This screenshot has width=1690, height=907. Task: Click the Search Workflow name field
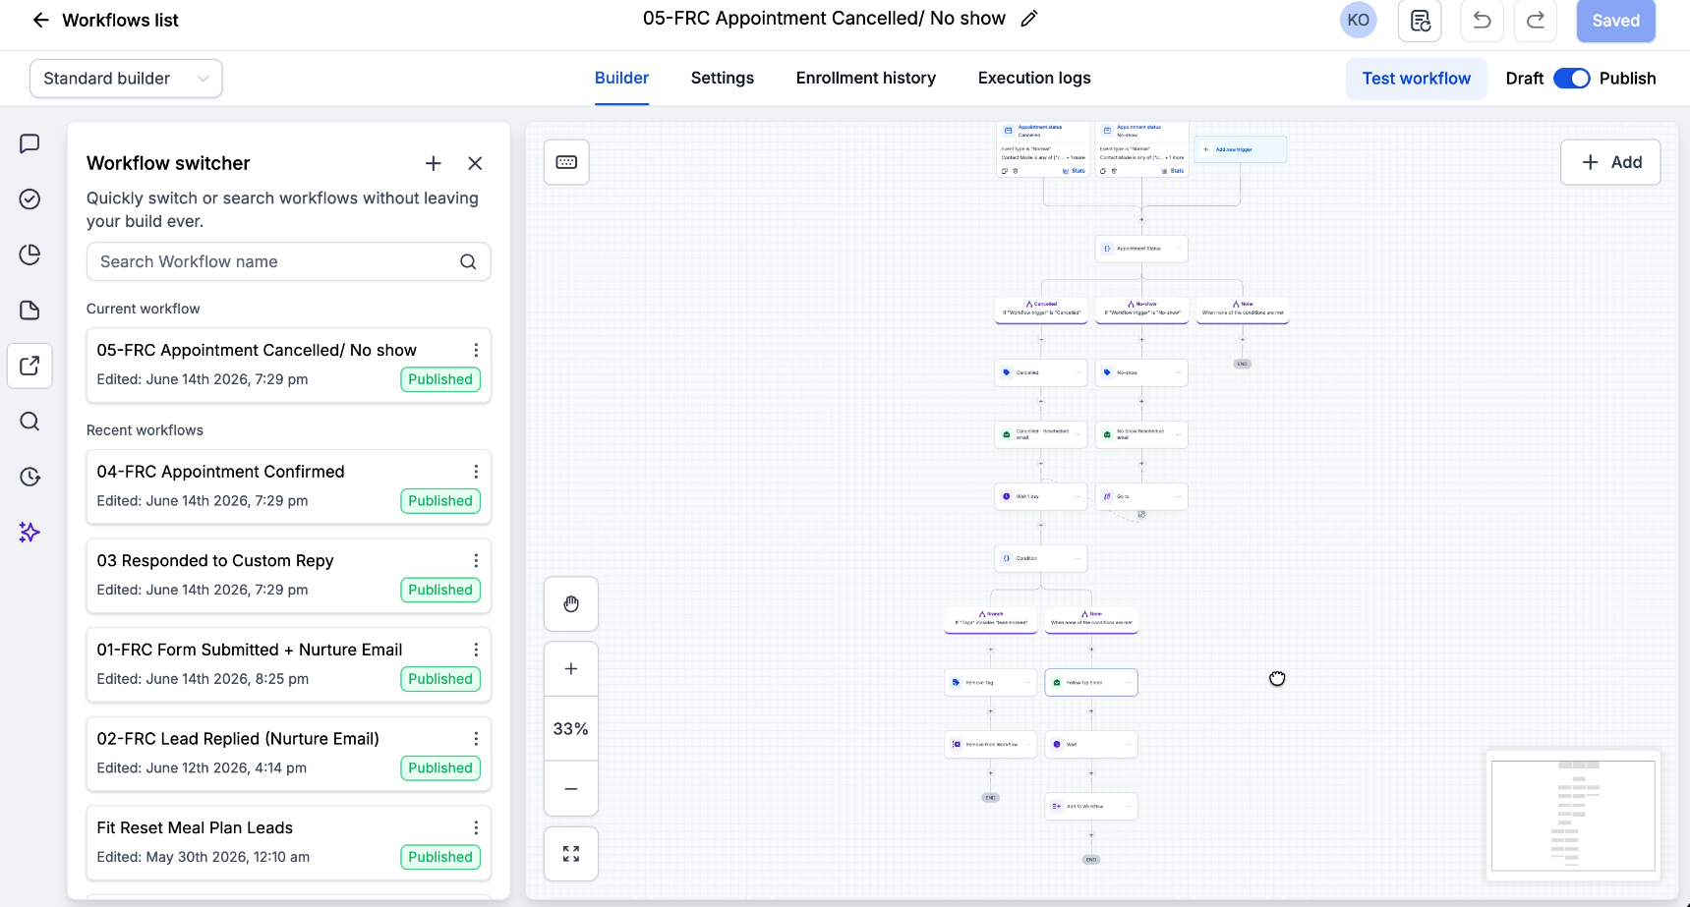tap(288, 261)
